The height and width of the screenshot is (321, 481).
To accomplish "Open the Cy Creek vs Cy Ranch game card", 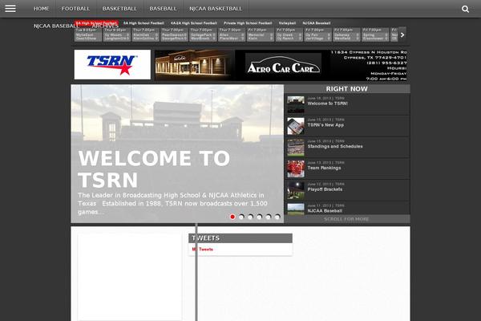I will pos(289,35).
